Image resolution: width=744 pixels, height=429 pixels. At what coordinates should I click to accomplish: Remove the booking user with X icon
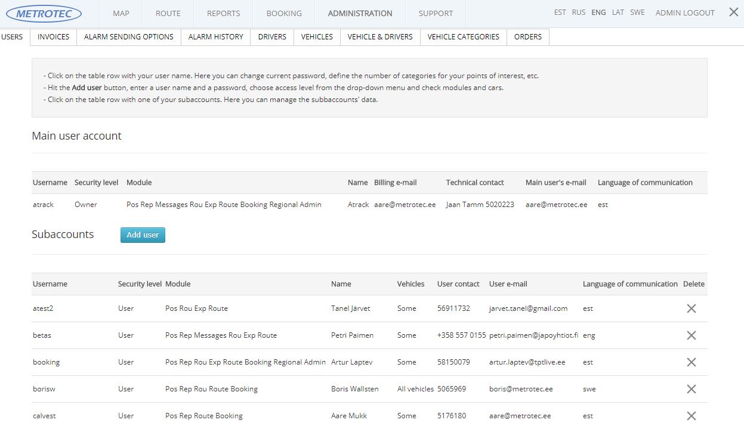click(691, 362)
